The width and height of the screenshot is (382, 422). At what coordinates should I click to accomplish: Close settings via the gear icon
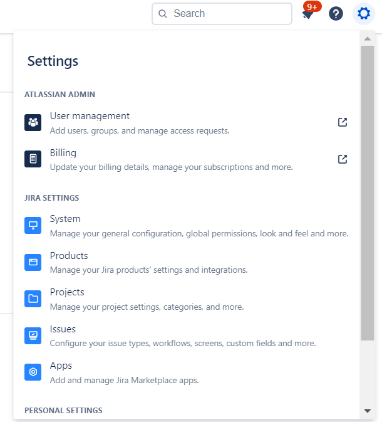click(364, 14)
